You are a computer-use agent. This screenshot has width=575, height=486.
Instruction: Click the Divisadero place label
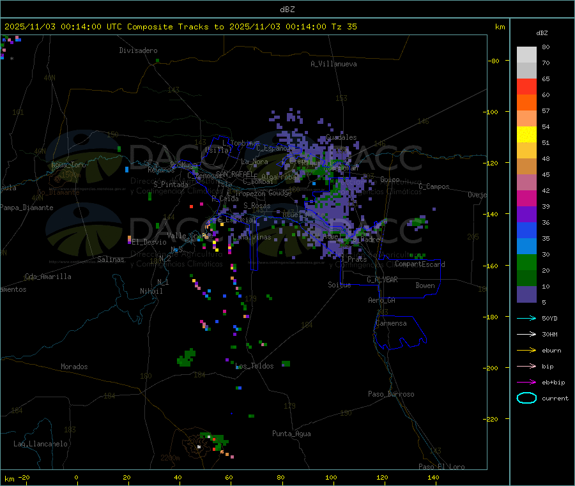coord(138,50)
